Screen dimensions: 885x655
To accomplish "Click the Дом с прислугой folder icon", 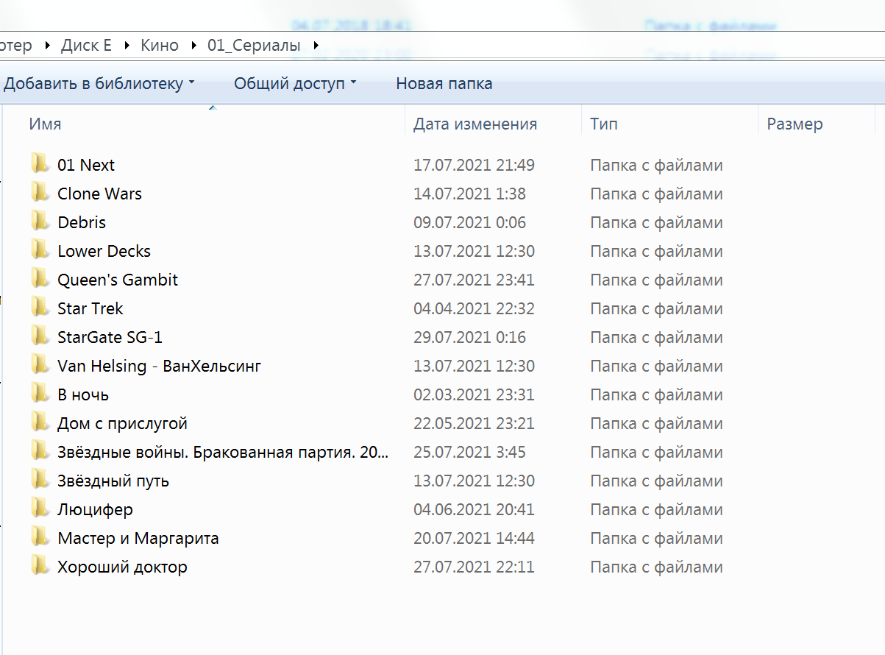I will click(40, 423).
